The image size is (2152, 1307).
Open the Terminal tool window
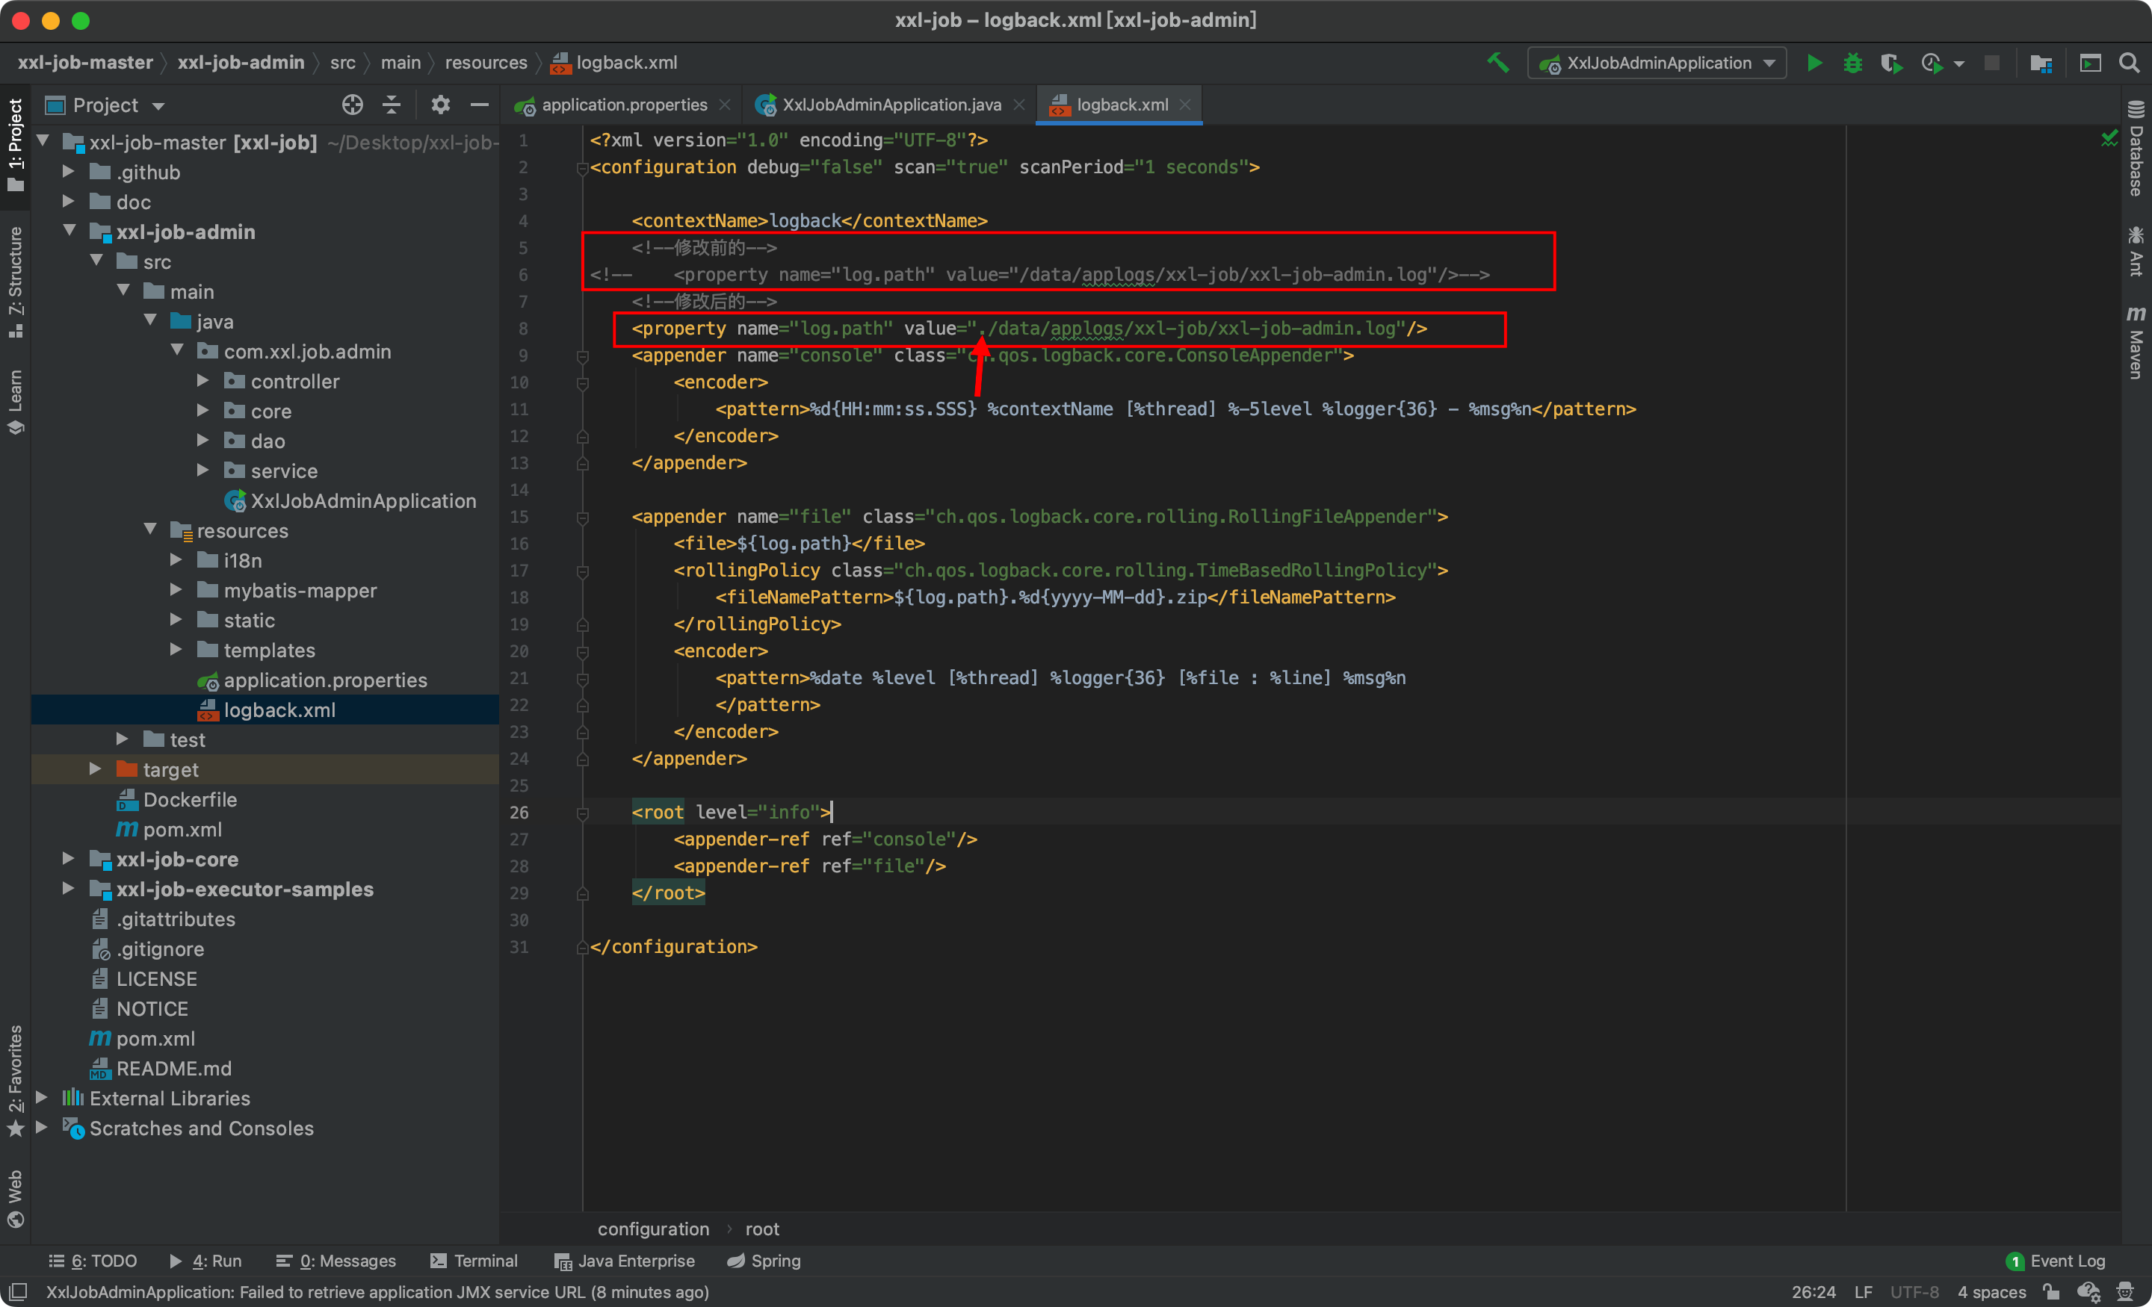(474, 1261)
